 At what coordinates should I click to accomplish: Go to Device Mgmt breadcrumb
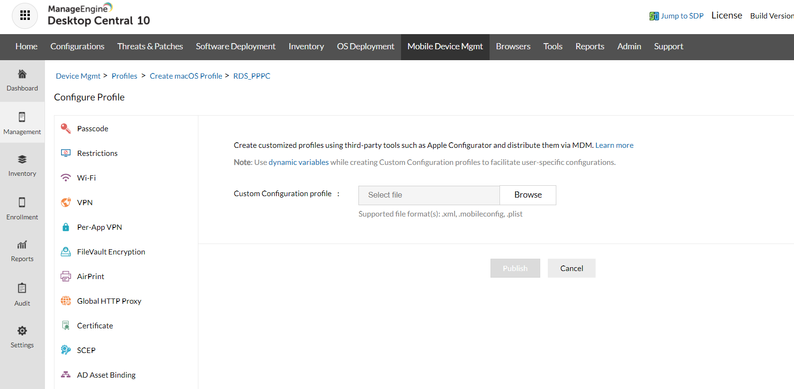coord(78,76)
